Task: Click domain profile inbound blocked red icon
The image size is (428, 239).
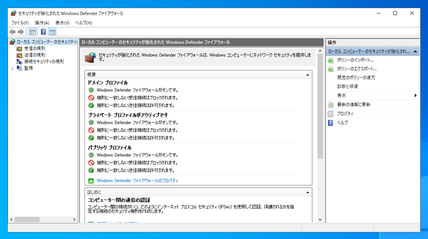Action: point(91,98)
